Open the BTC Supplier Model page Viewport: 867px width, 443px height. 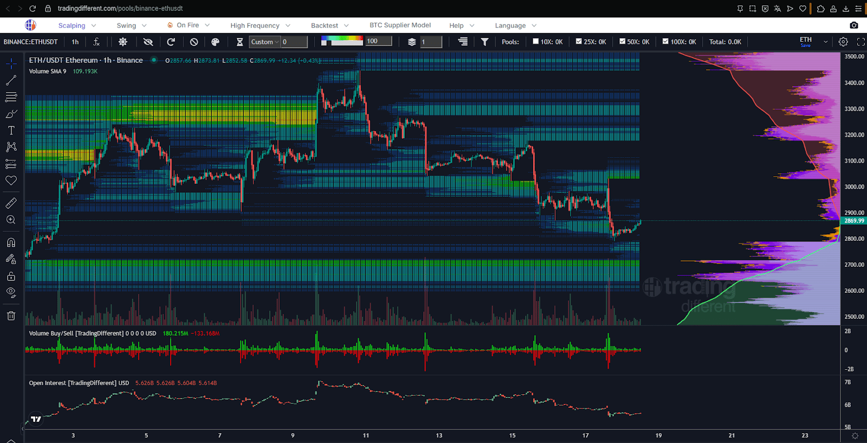400,25
